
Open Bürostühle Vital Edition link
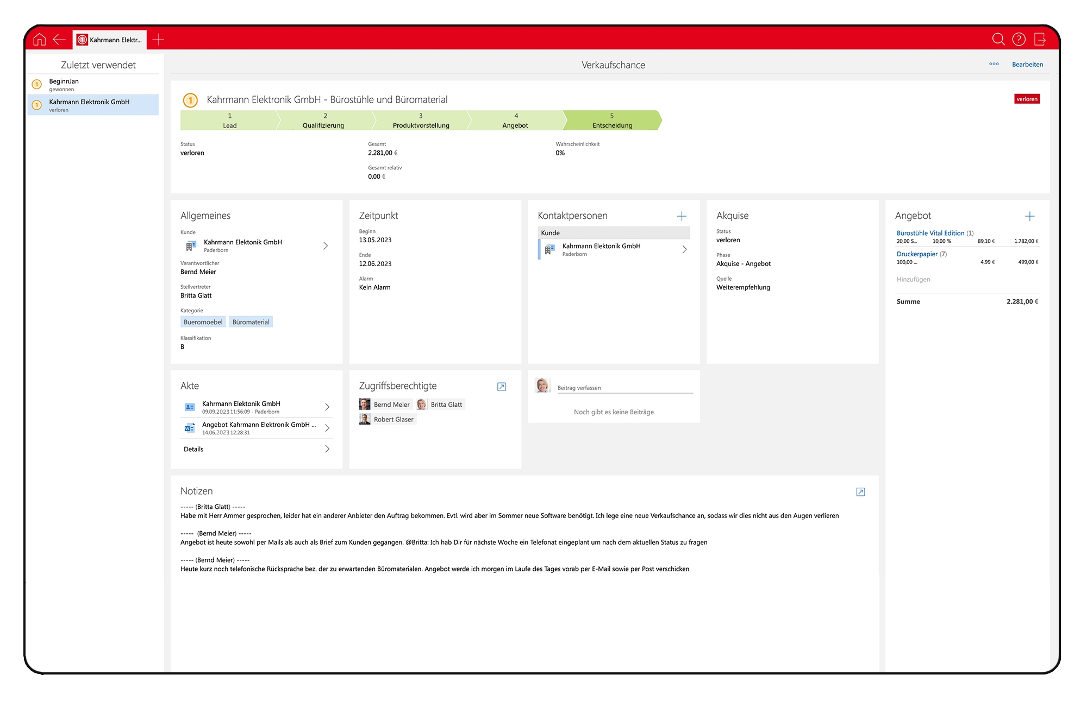tap(930, 233)
